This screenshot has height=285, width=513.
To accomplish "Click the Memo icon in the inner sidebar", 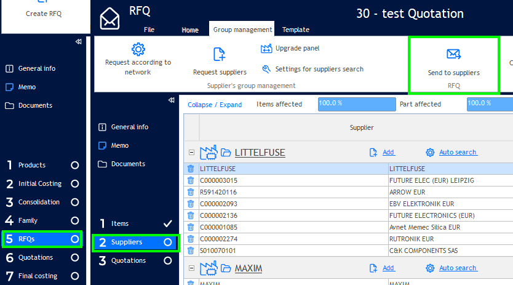I will coord(102,145).
